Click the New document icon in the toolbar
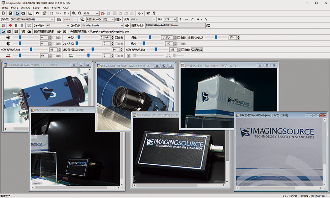 click(x=3, y=13)
